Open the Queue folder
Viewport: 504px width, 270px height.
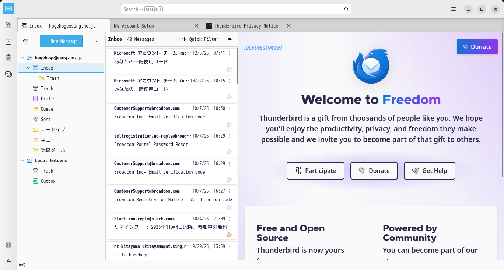(x=61, y=109)
